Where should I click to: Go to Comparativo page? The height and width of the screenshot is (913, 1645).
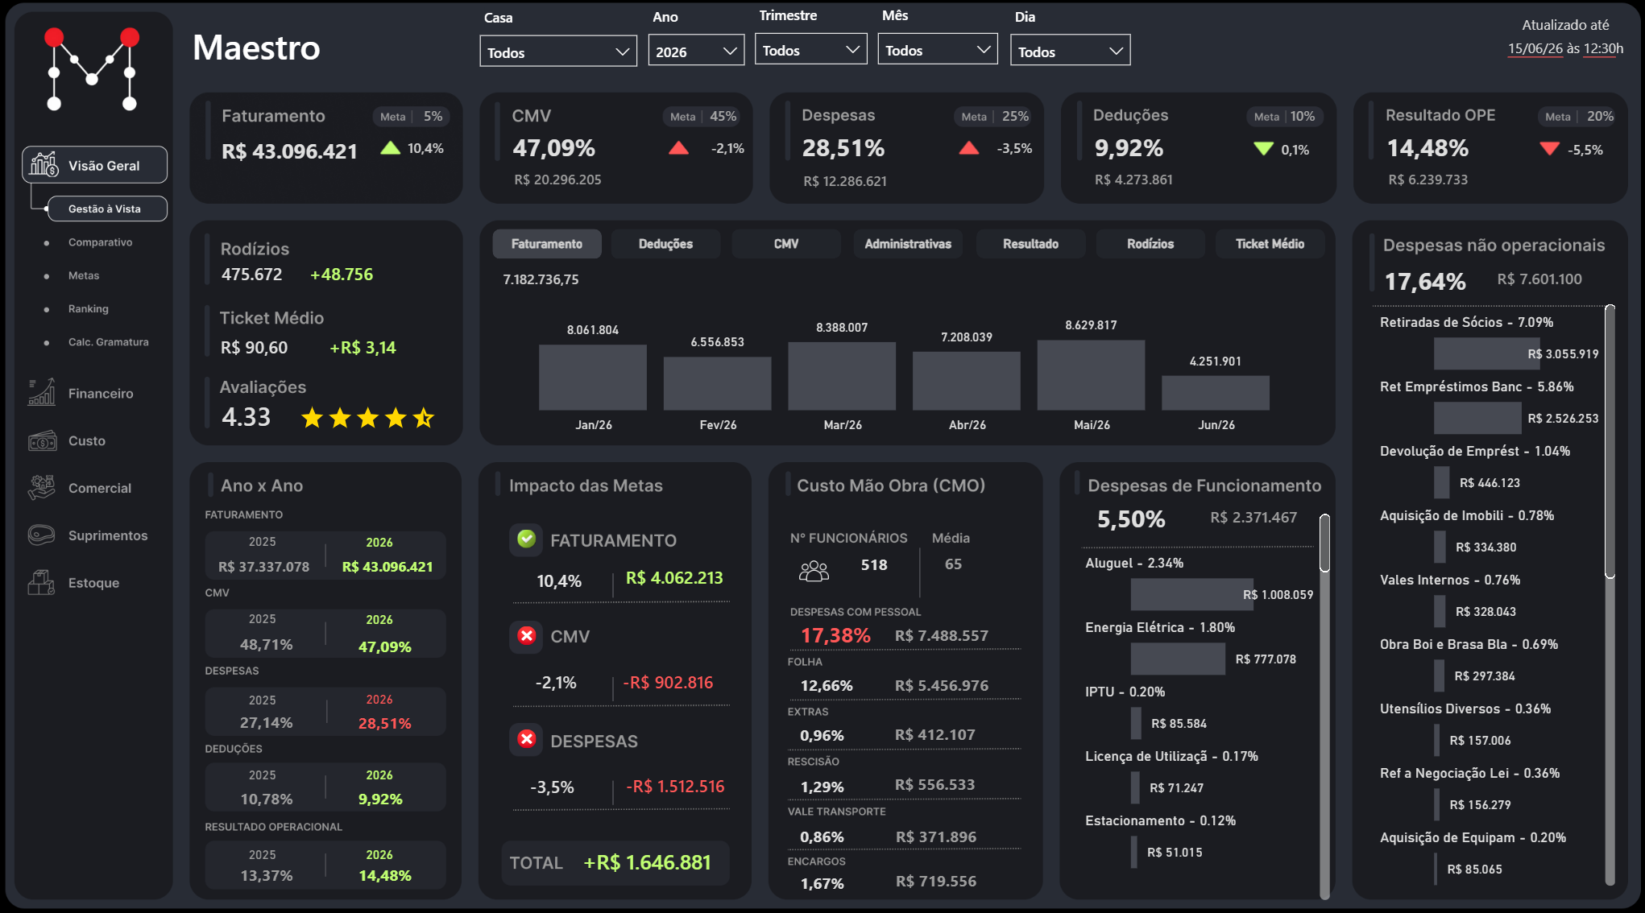click(x=100, y=242)
